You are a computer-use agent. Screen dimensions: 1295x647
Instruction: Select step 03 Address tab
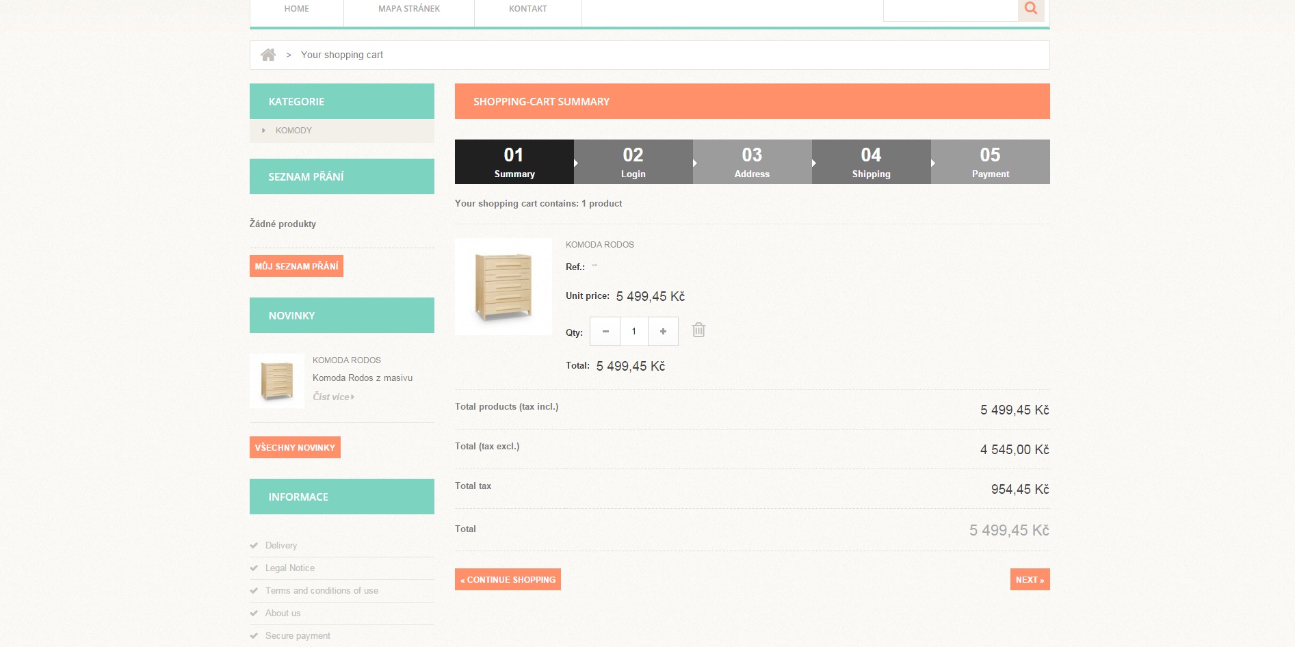[x=753, y=162]
